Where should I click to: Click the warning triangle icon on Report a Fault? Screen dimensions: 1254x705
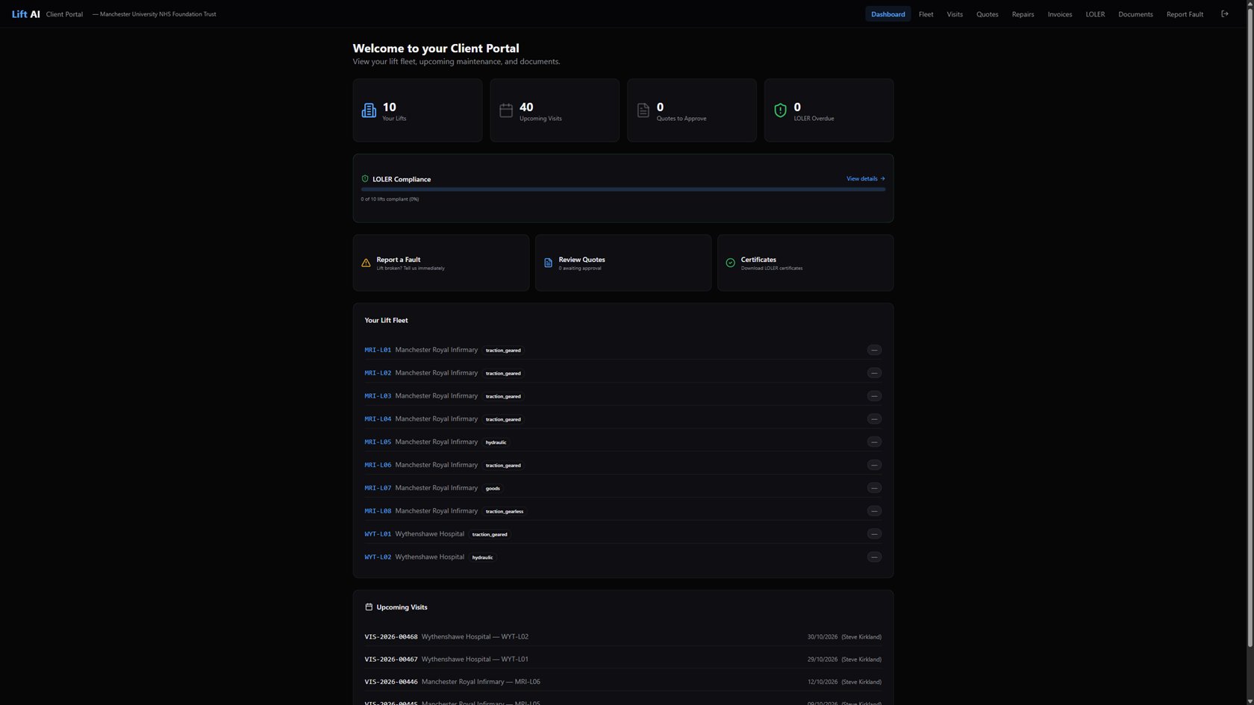point(366,263)
